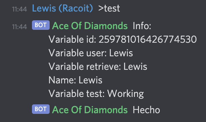Click the 11:44 timestamp of >test message
This screenshot has width=206, height=122.
[x=19, y=9]
